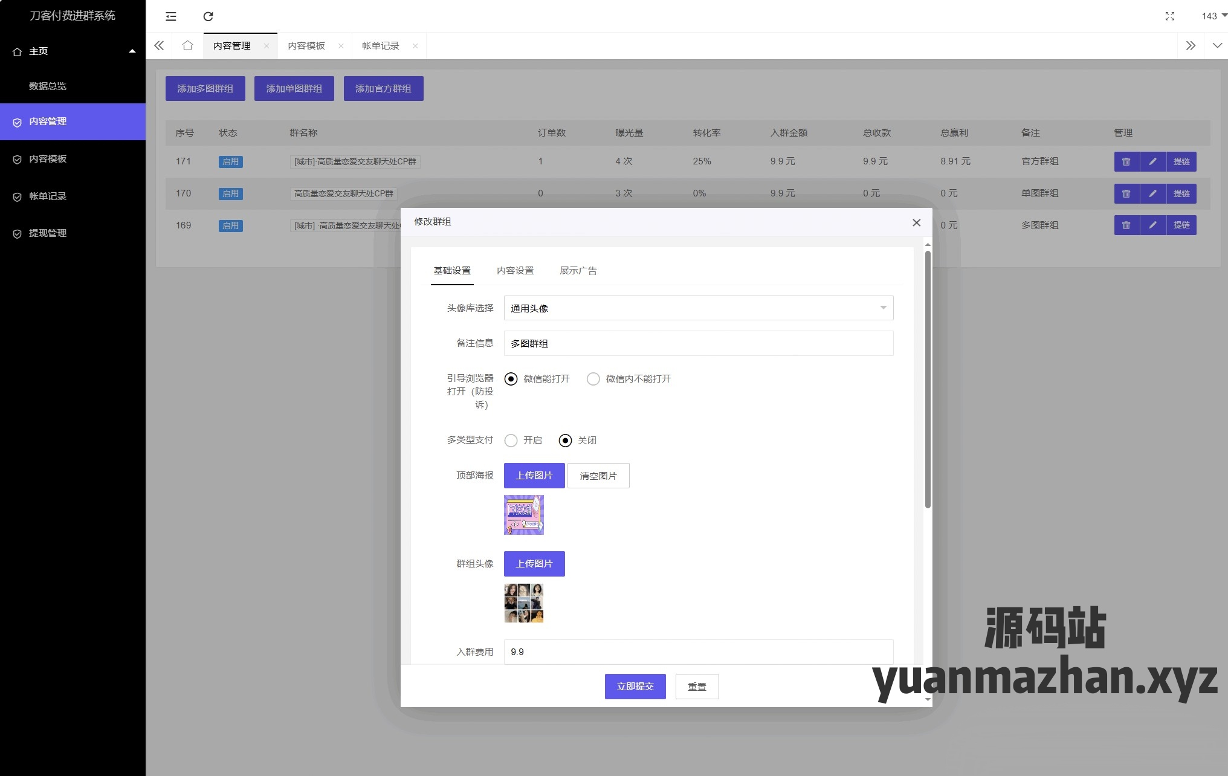Click pencil edit icon for row 170
Image resolution: width=1228 pixels, height=776 pixels.
(1152, 193)
